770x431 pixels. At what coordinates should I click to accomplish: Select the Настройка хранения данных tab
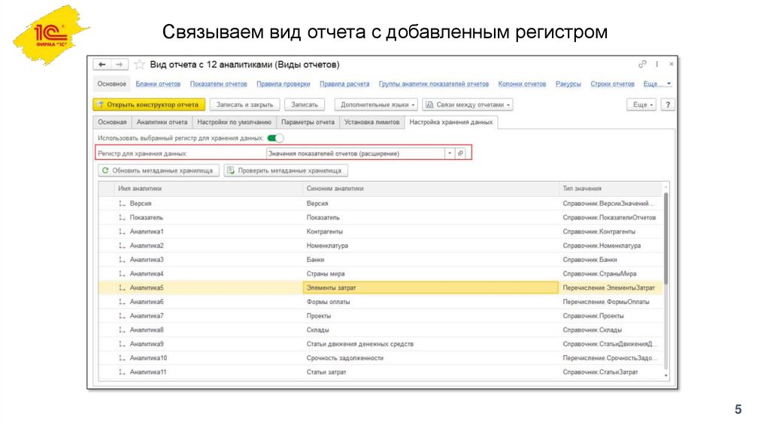point(451,122)
